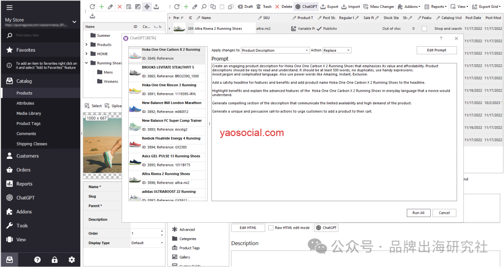Click the help question mark in the ChatGPT dialog
This screenshot has width=504, height=267.
click(441, 38)
